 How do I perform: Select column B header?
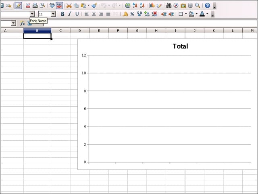(x=37, y=31)
